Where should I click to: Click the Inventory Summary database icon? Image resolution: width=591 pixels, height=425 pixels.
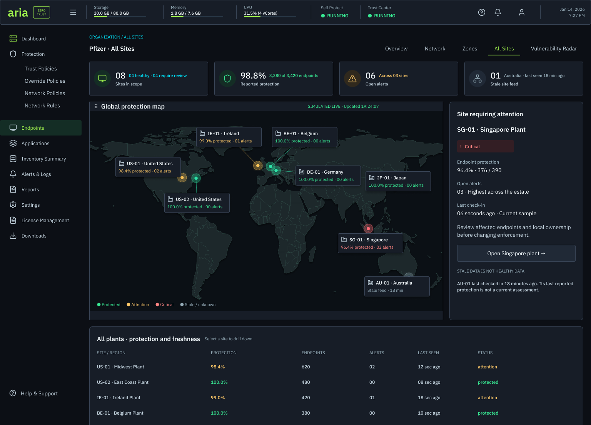click(x=13, y=159)
